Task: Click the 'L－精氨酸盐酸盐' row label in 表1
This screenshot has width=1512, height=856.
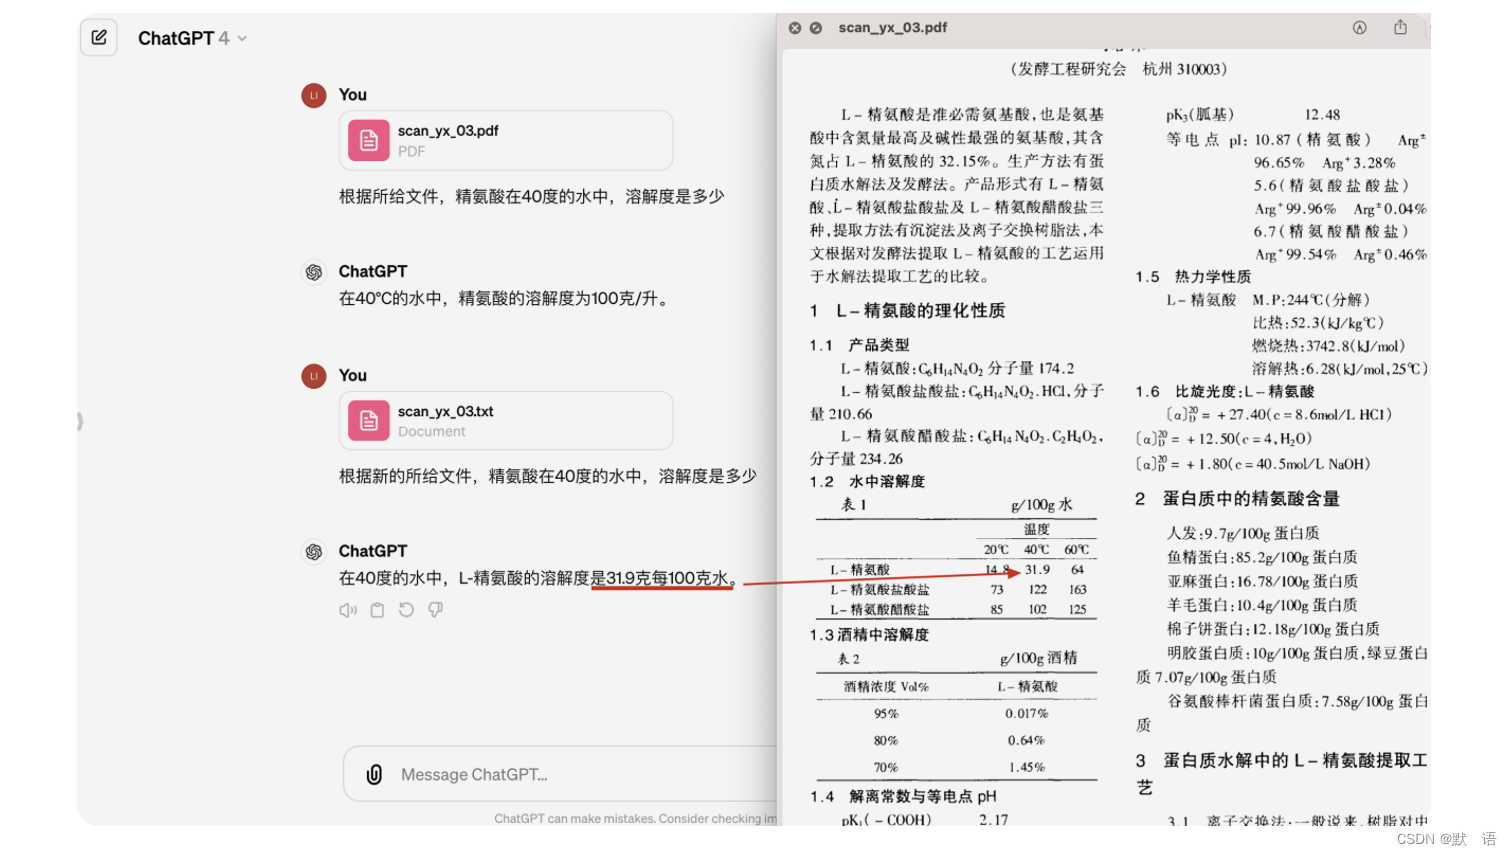Action: click(880, 590)
